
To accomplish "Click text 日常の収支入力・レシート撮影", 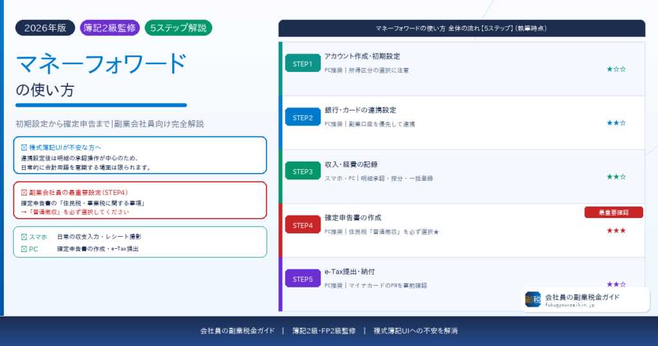I will point(99,237).
